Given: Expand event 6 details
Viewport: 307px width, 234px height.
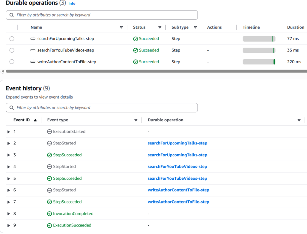Looking at the screenshot, I should [9, 190].
